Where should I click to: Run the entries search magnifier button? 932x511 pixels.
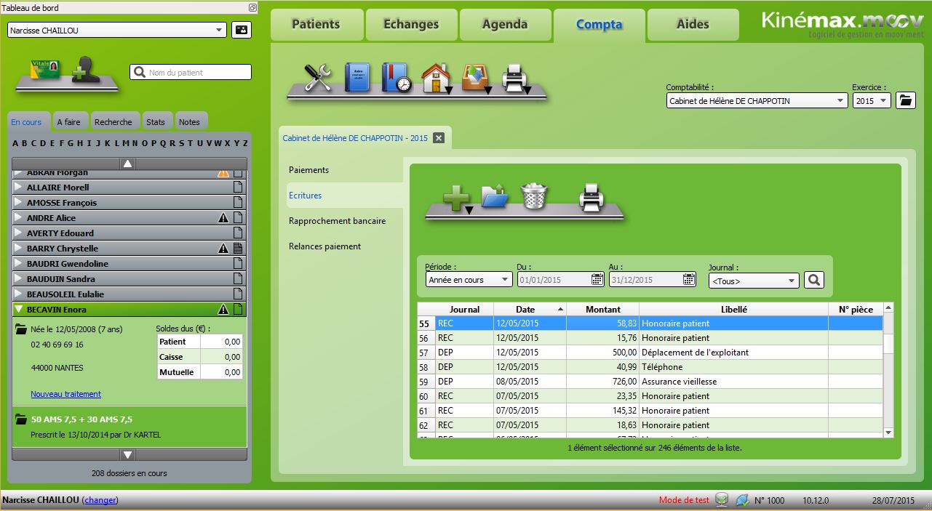click(x=814, y=280)
